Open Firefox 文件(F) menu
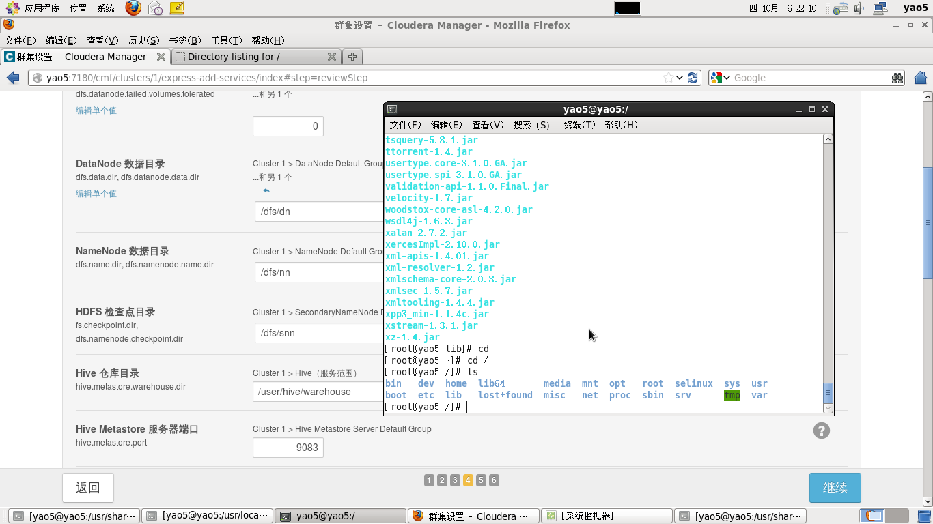The width and height of the screenshot is (933, 524). 20,40
